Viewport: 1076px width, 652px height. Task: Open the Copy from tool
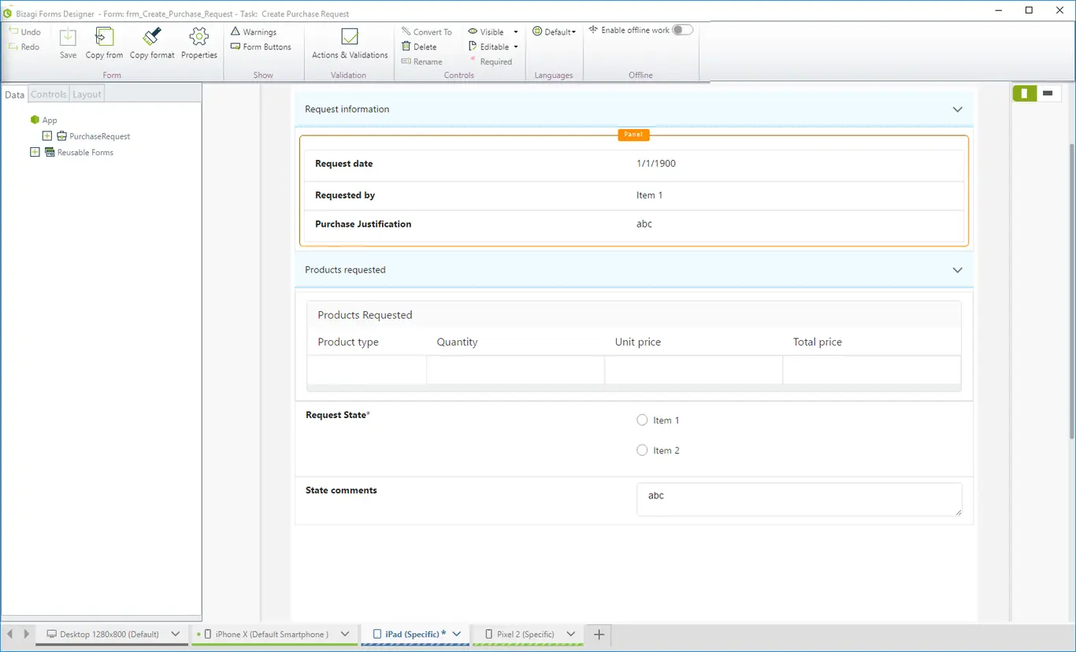(x=104, y=43)
